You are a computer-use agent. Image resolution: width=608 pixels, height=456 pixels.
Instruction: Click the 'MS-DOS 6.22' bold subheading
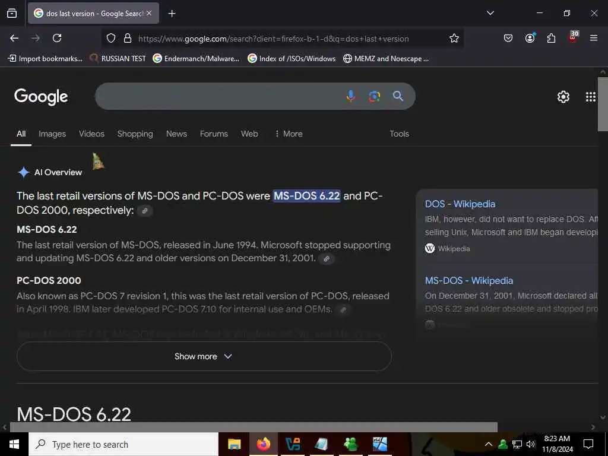tap(47, 230)
